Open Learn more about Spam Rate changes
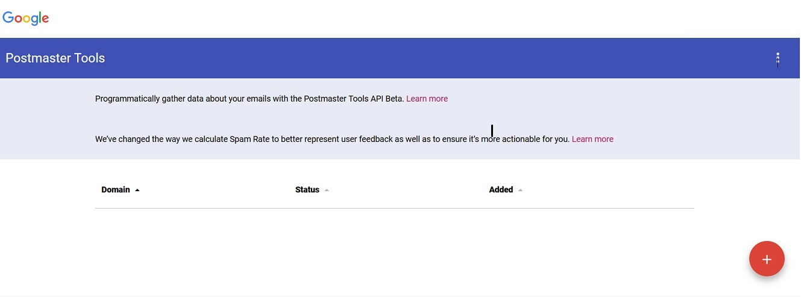Image resolution: width=810 pixels, height=297 pixels. [x=592, y=139]
